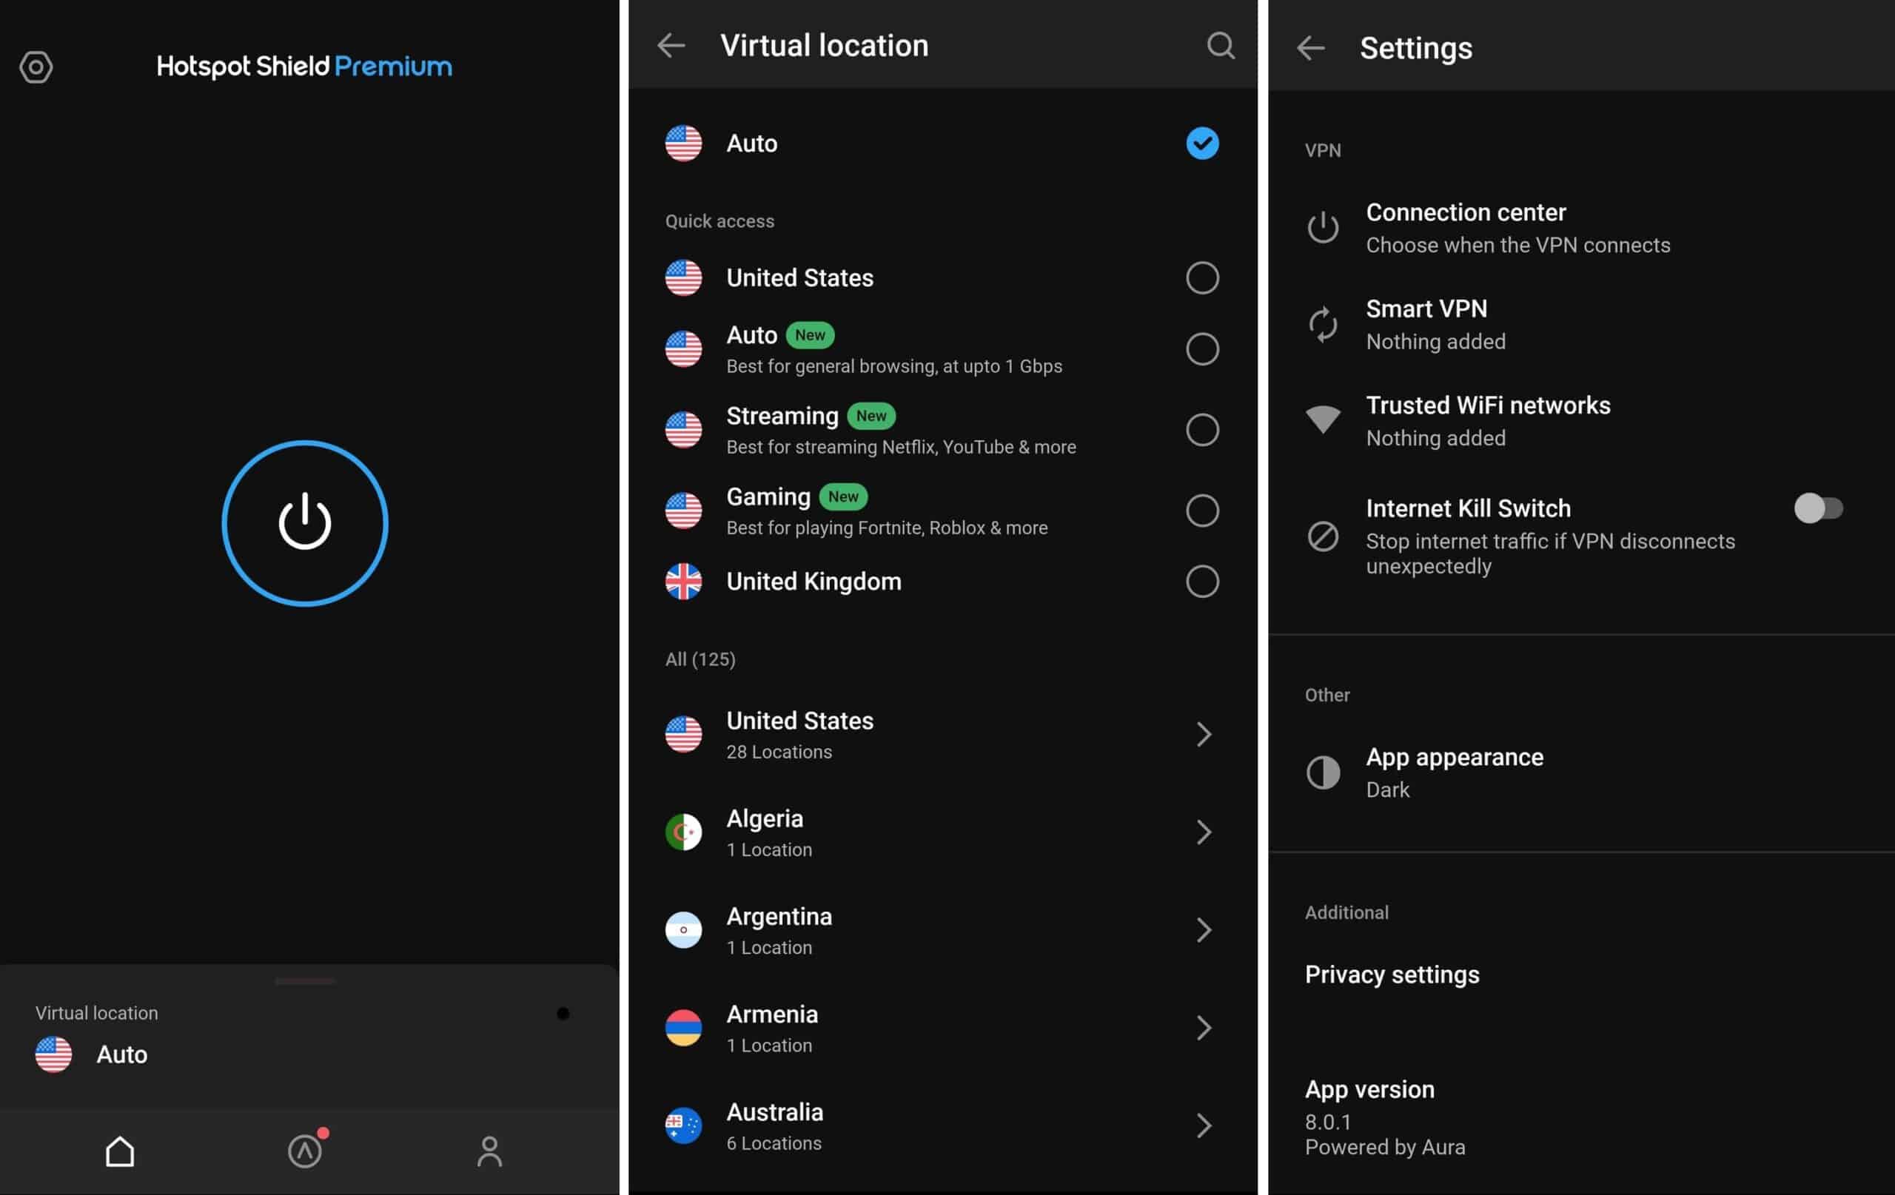Search virtual locations with the magnifier icon

(1220, 46)
